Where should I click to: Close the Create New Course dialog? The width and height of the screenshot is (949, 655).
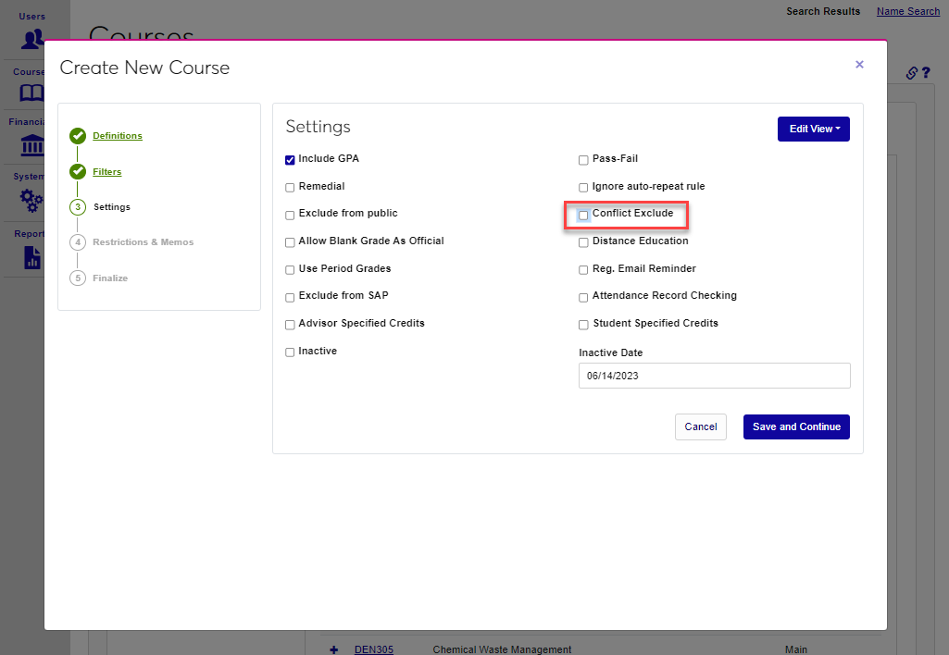859,65
